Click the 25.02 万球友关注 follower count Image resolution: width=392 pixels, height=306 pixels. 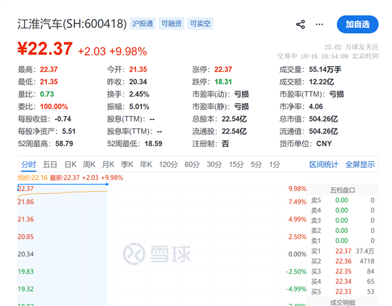pos(351,47)
